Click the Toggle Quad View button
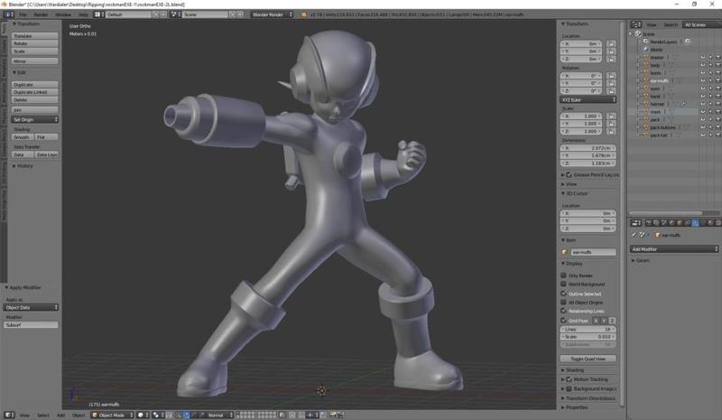The height and width of the screenshot is (420, 722). point(588,359)
